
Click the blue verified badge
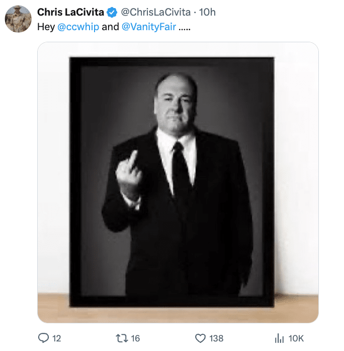tap(112, 13)
